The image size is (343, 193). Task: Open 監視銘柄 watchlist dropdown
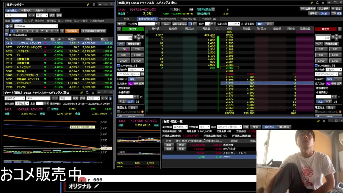click(x=36, y=26)
